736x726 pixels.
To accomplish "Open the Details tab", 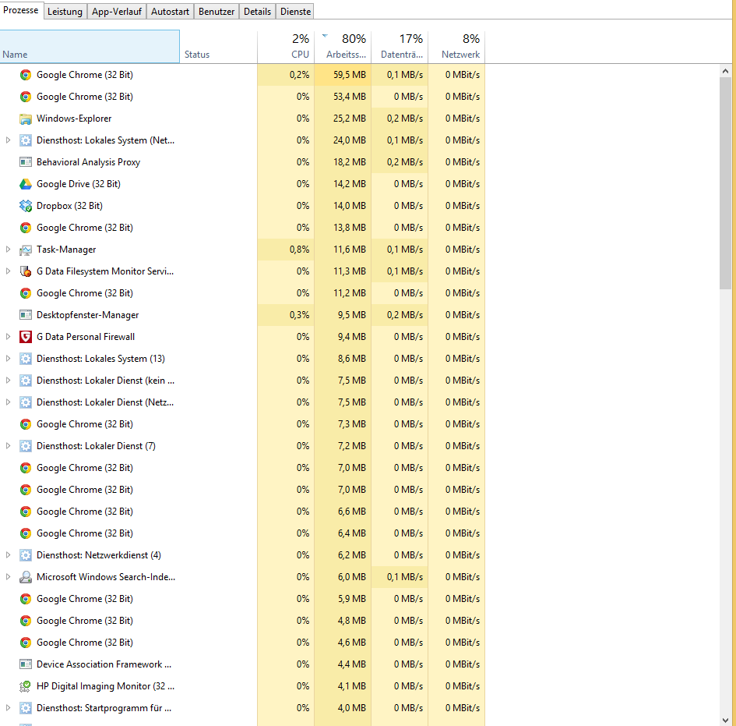I will click(257, 12).
